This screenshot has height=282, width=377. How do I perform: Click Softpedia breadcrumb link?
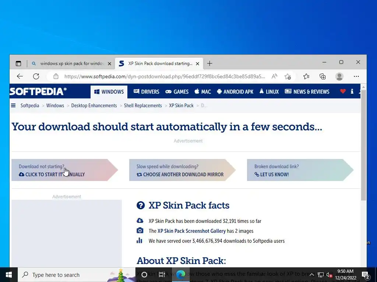point(30,105)
